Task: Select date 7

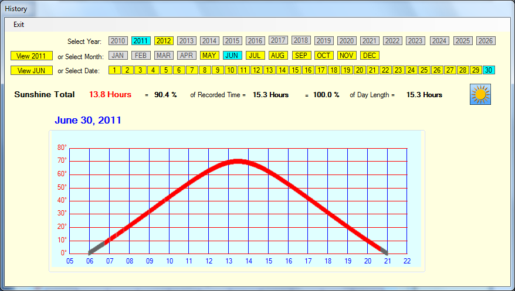Action: 192,70
